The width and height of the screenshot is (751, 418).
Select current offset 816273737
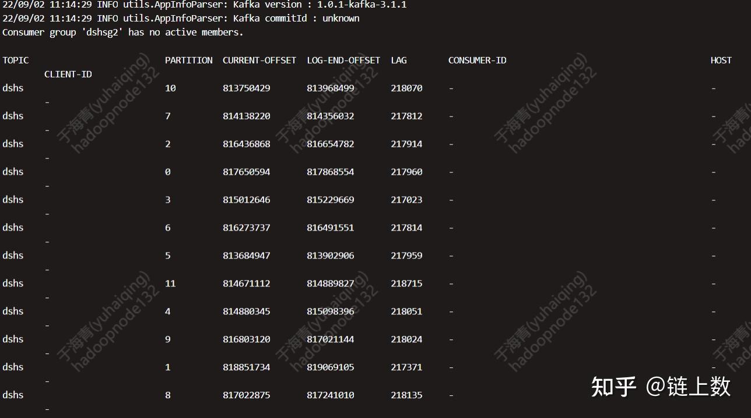coord(247,228)
